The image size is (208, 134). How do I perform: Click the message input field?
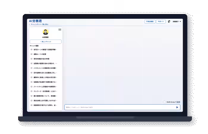119,107
